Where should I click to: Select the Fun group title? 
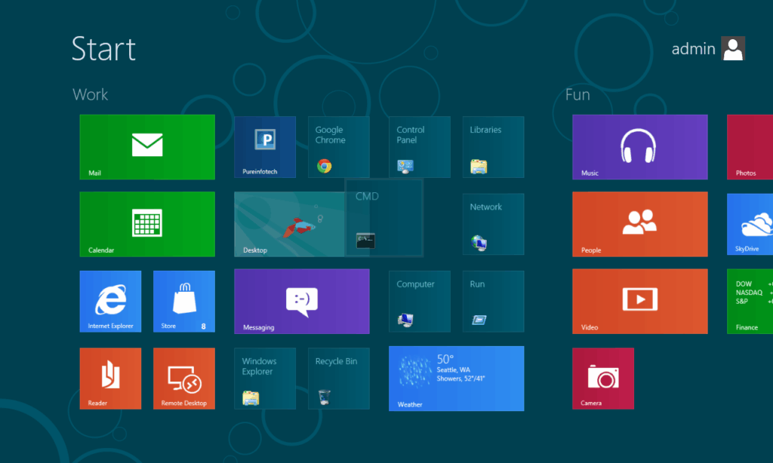click(577, 94)
